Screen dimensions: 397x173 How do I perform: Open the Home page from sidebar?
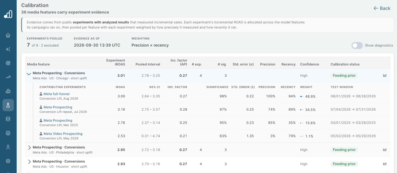coord(8,35)
